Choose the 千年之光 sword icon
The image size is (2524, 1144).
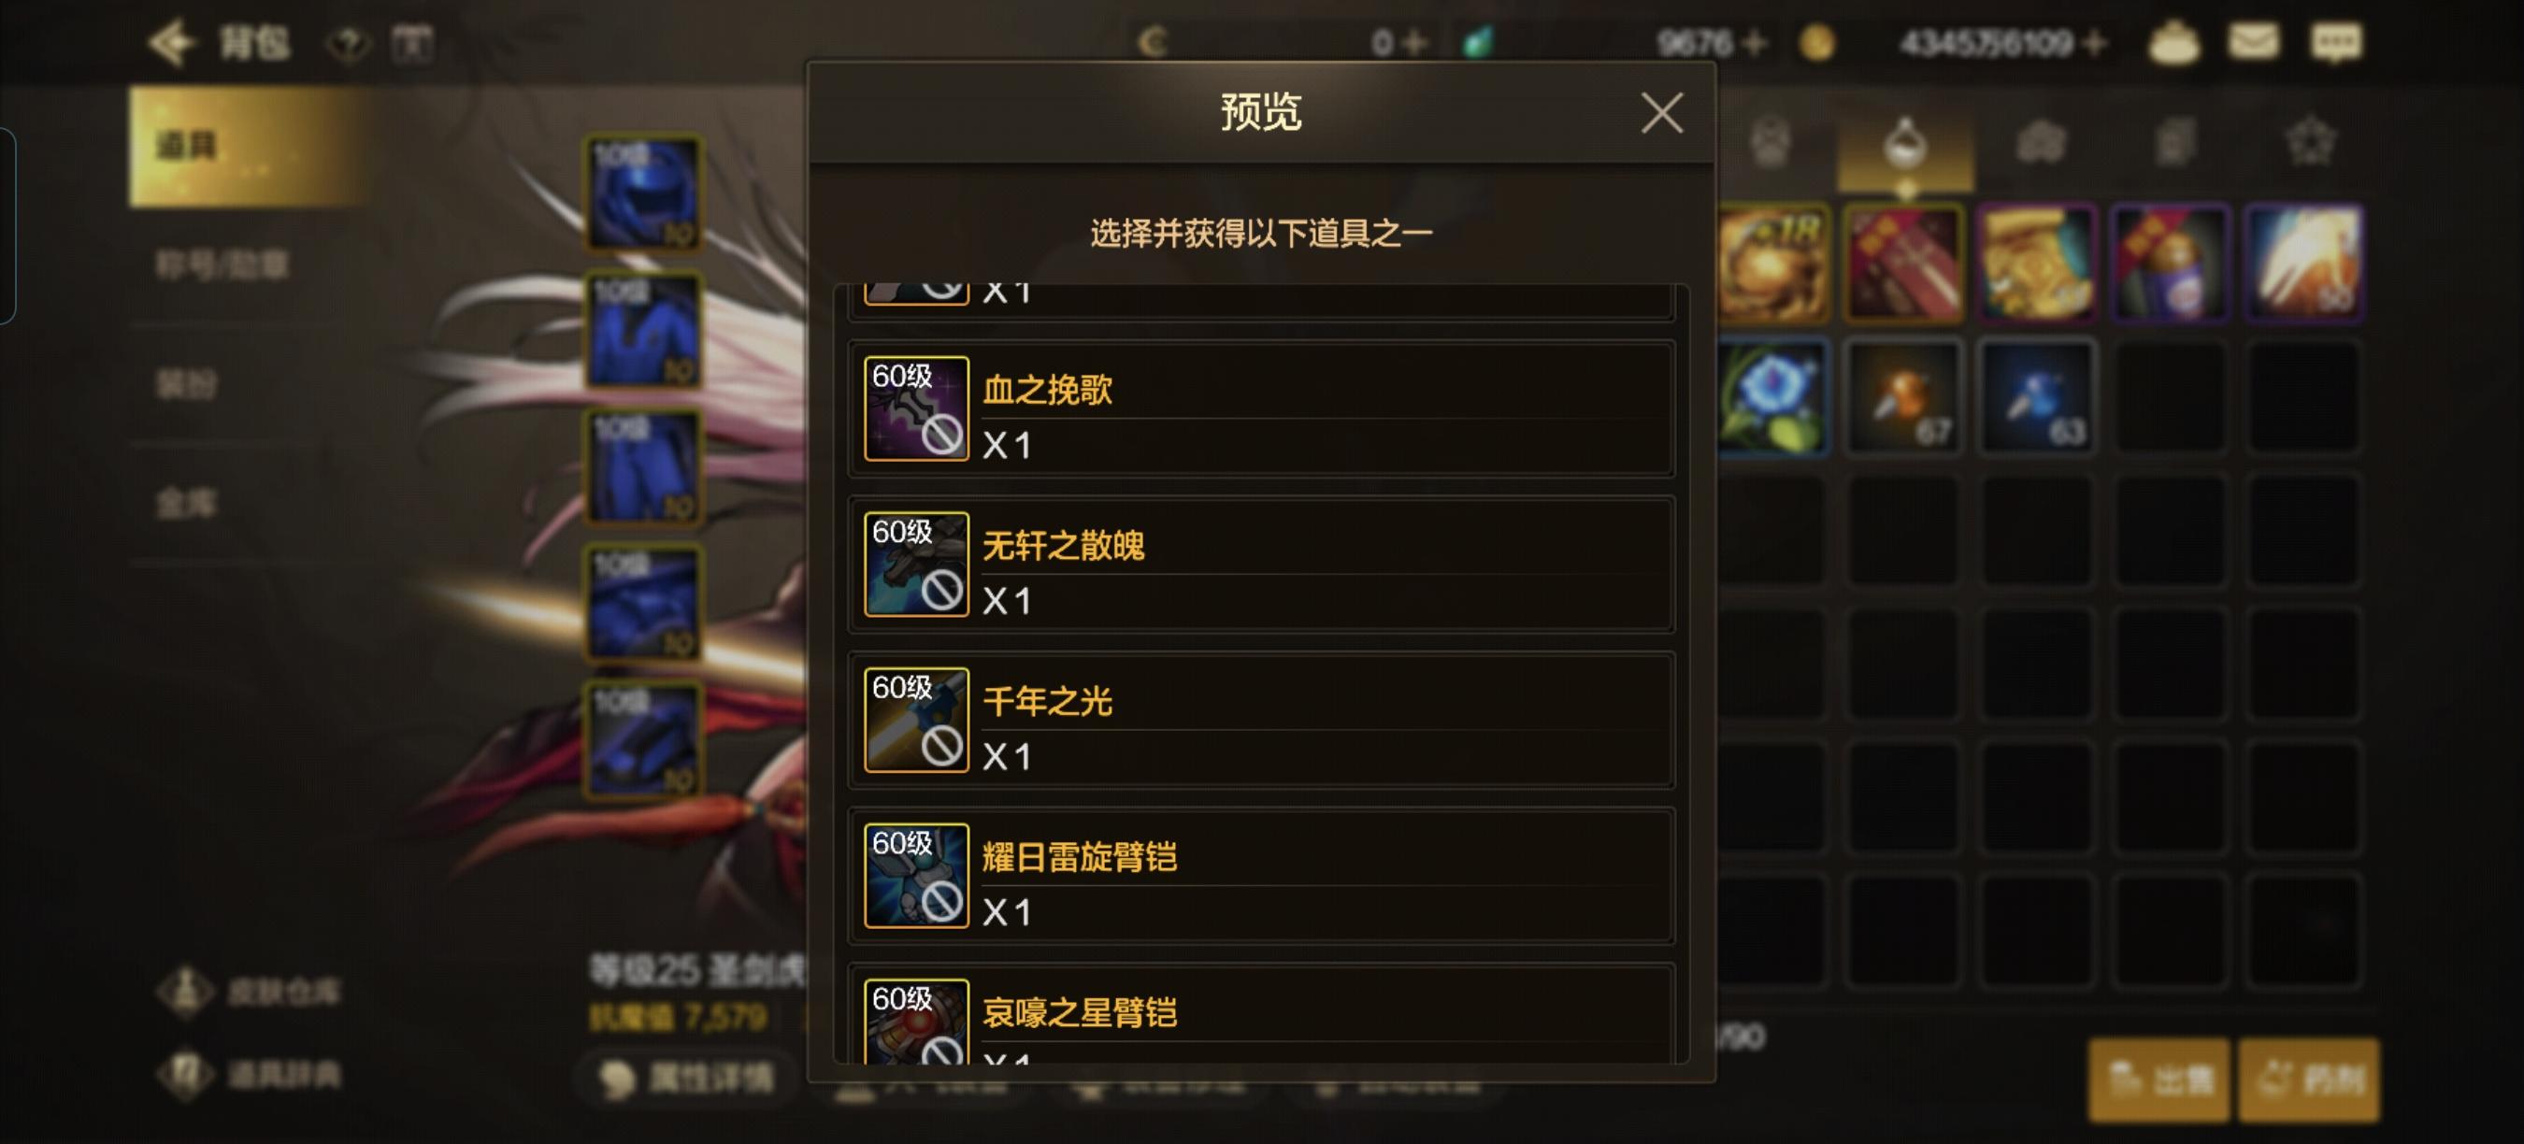(916, 720)
